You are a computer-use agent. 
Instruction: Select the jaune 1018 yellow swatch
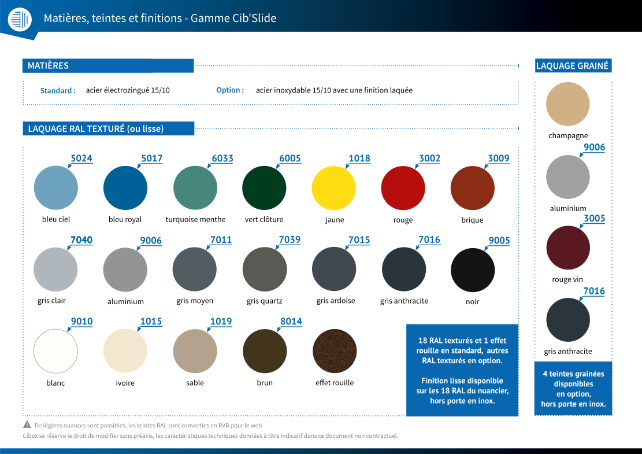[333, 187]
